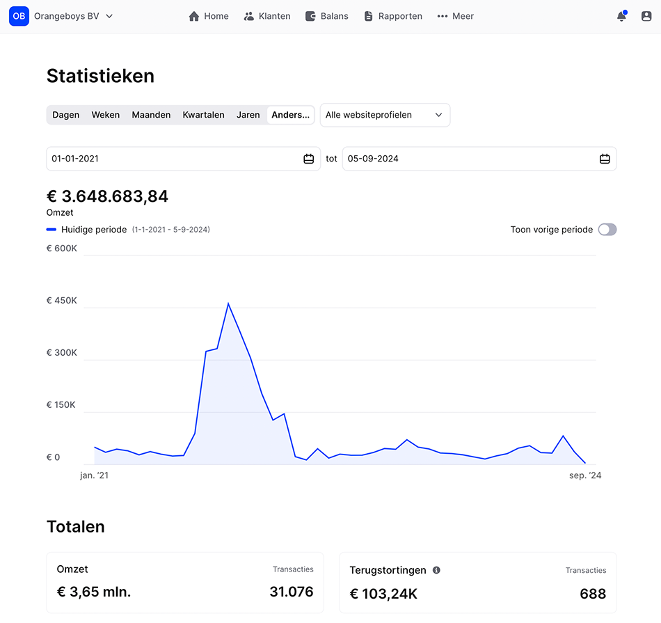Image resolution: width=661 pixels, height=623 pixels.
Task: Click the Terugstortingen totals card
Action: (478, 583)
